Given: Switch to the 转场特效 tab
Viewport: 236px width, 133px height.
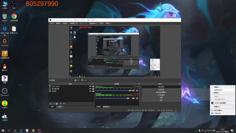Looking at the screenshot, I should pyautogui.click(x=106, y=107).
